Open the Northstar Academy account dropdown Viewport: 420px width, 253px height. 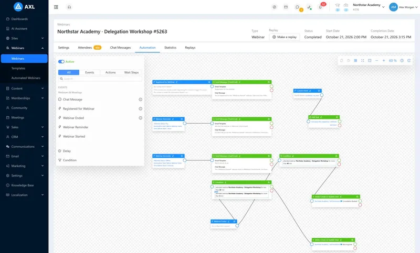point(369,7)
